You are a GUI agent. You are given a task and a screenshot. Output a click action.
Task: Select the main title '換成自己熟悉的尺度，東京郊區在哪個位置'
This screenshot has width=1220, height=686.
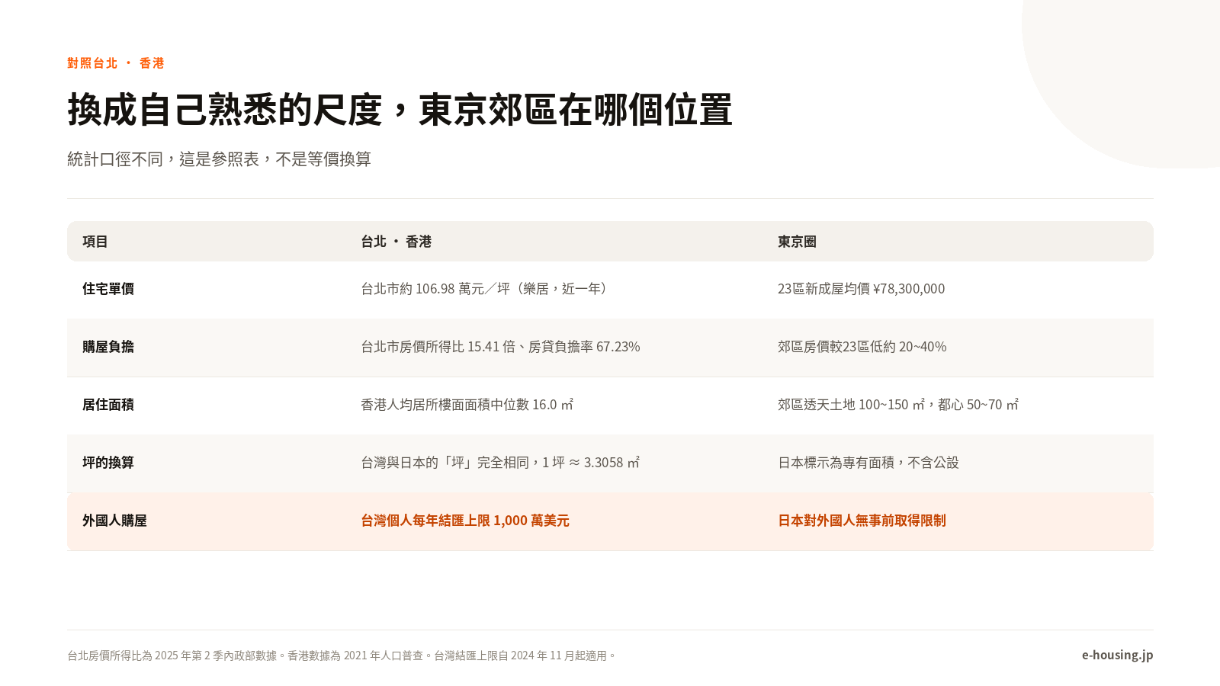tap(400, 110)
